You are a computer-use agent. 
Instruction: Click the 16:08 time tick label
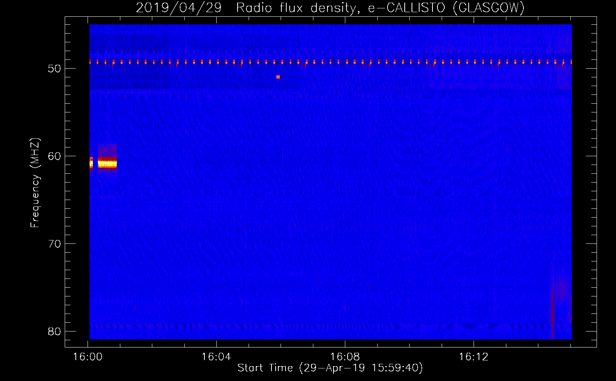coord(345,357)
